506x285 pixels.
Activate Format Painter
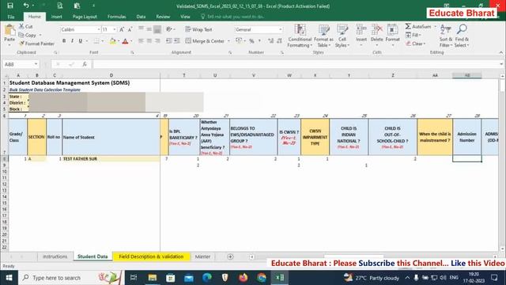click(x=36, y=44)
